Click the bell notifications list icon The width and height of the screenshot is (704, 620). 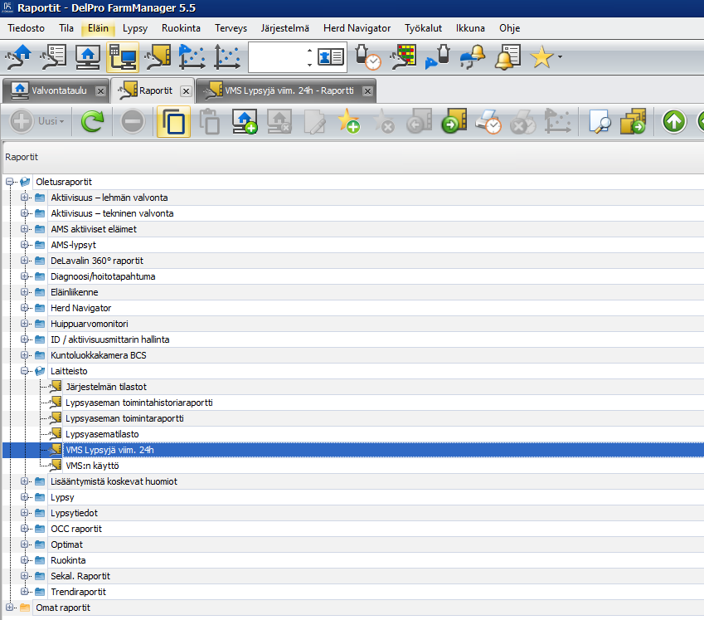click(x=507, y=57)
